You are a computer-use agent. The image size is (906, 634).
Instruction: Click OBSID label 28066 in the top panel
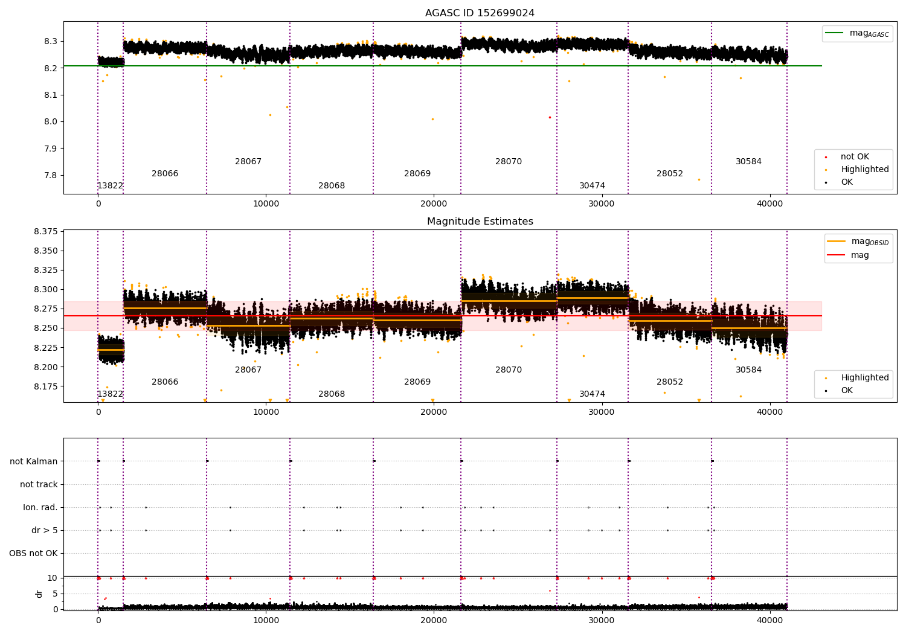tap(165, 174)
